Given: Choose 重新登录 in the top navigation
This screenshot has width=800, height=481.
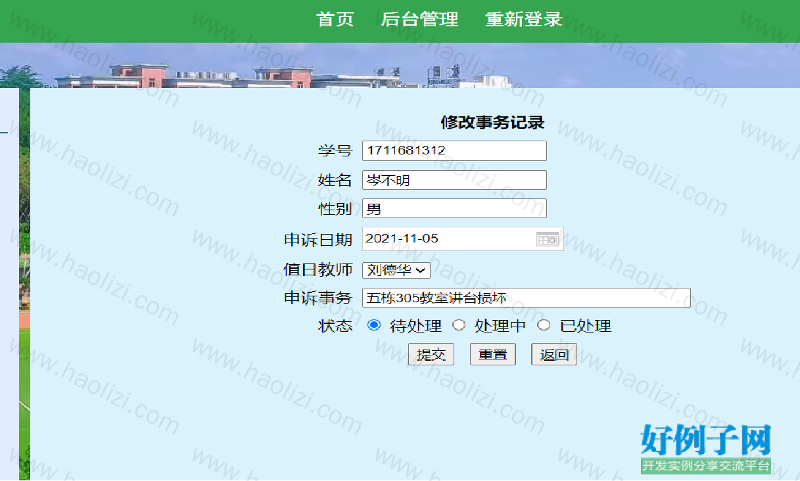Looking at the screenshot, I should [524, 19].
